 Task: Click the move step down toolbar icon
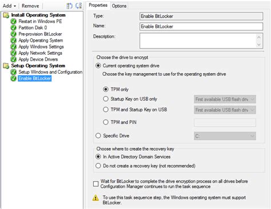78,6
